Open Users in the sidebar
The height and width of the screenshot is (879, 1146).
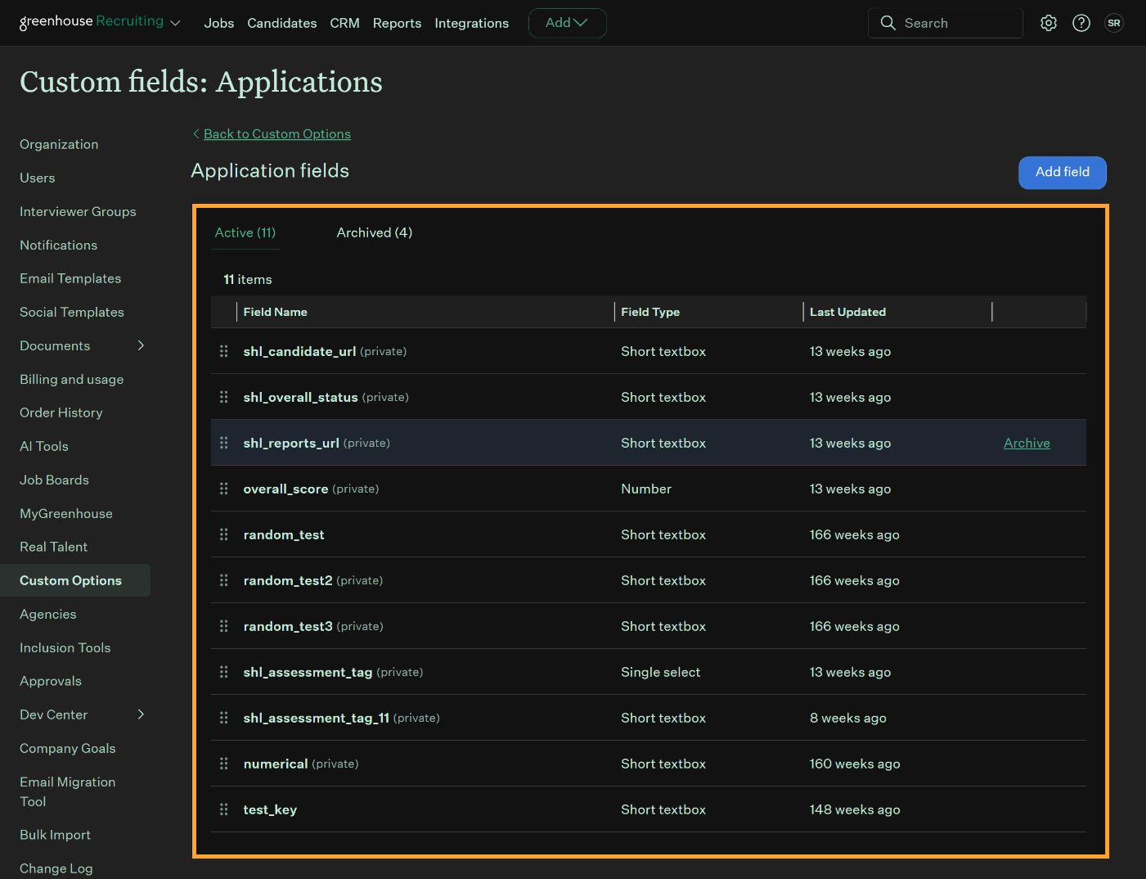(x=38, y=178)
